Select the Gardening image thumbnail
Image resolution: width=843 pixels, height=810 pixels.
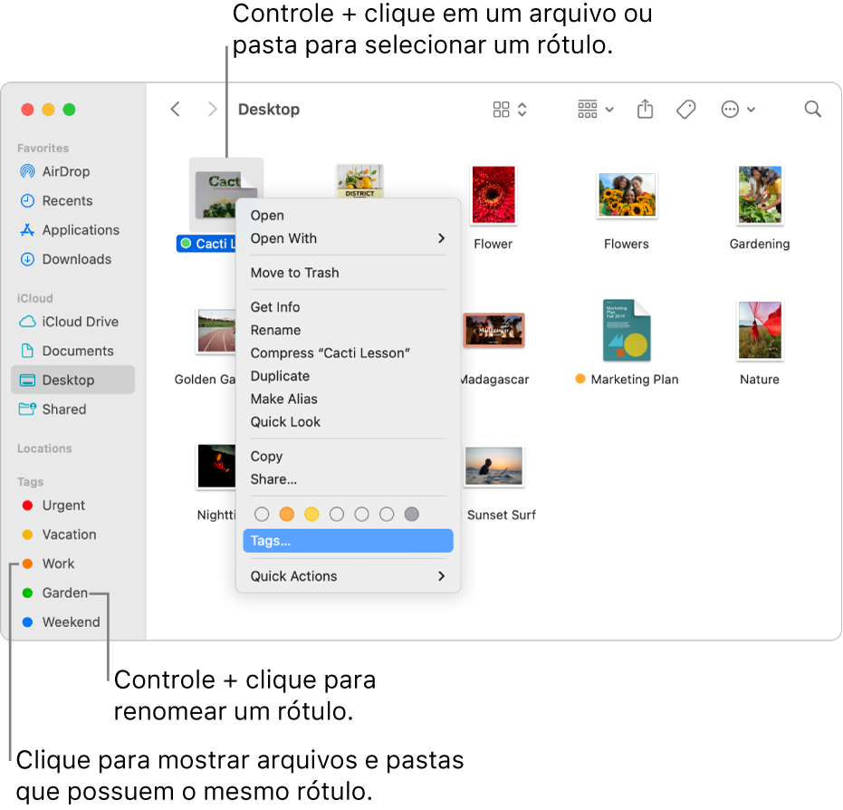tap(760, 194)
